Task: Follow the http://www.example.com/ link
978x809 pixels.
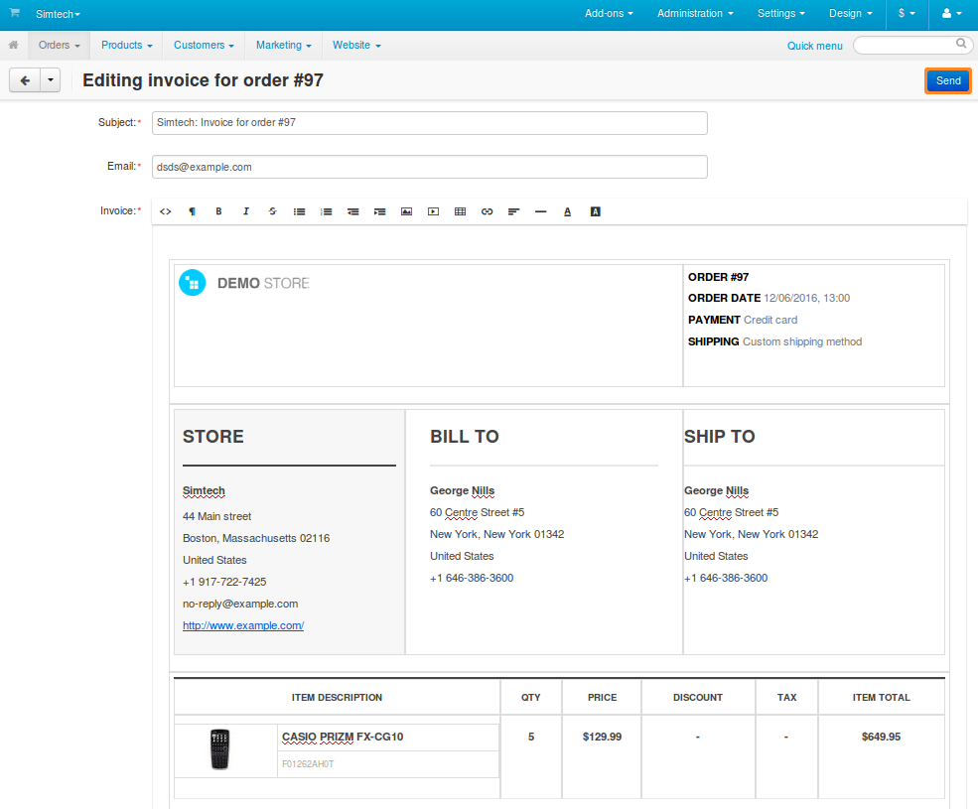Action: pyautogui.click(x=243, y=625)
